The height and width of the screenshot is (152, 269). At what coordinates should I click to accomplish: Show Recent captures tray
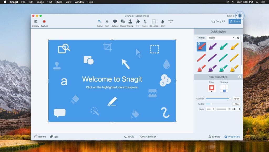pyautogui.click(x=40, y=137)
